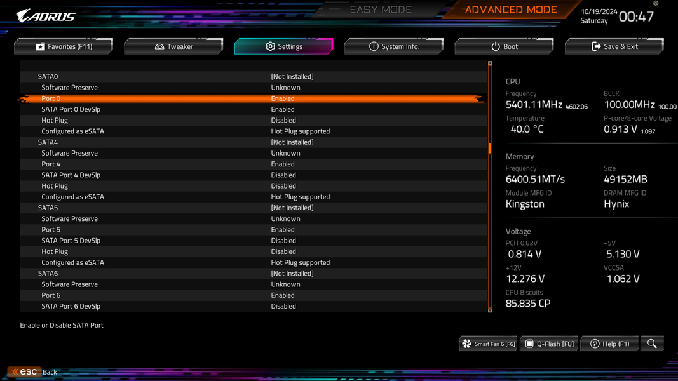Launch the Q-Flash utility
The image size is (678, 381).
(x=549, y=344)
